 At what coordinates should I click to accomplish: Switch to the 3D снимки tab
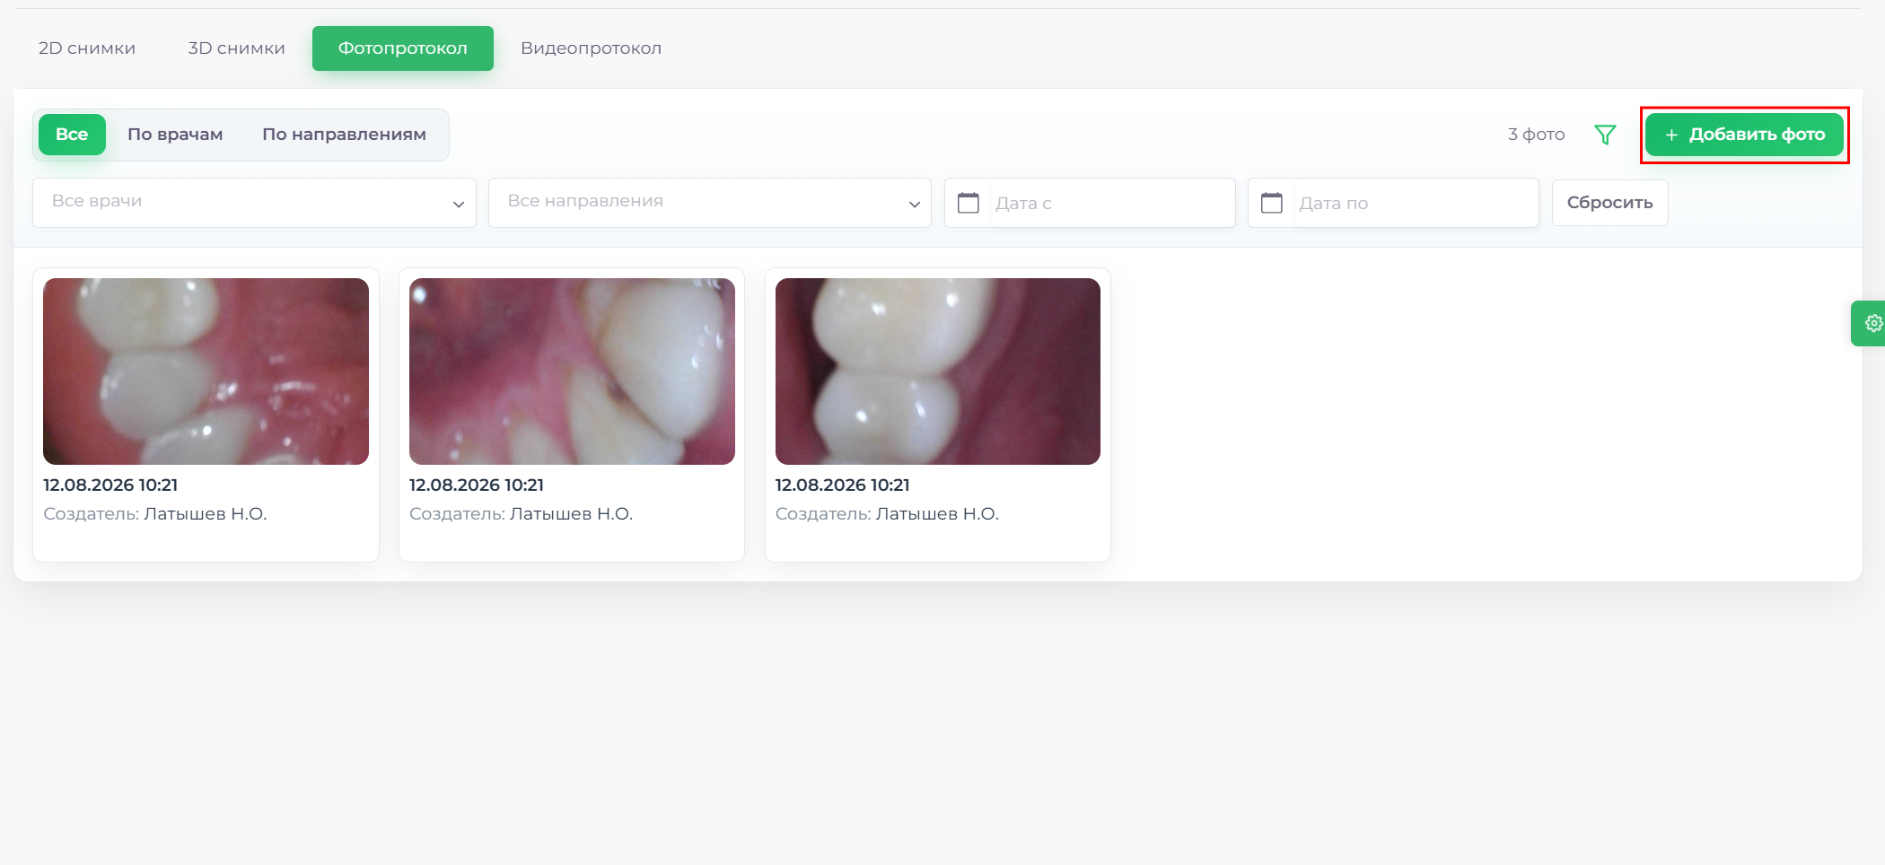tap(236, 48)
